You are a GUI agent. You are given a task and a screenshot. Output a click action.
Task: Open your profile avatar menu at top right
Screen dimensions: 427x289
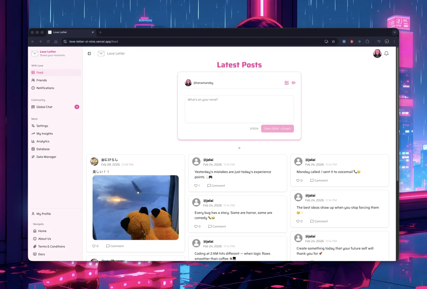pyautogui.click(x=377, y=53)
